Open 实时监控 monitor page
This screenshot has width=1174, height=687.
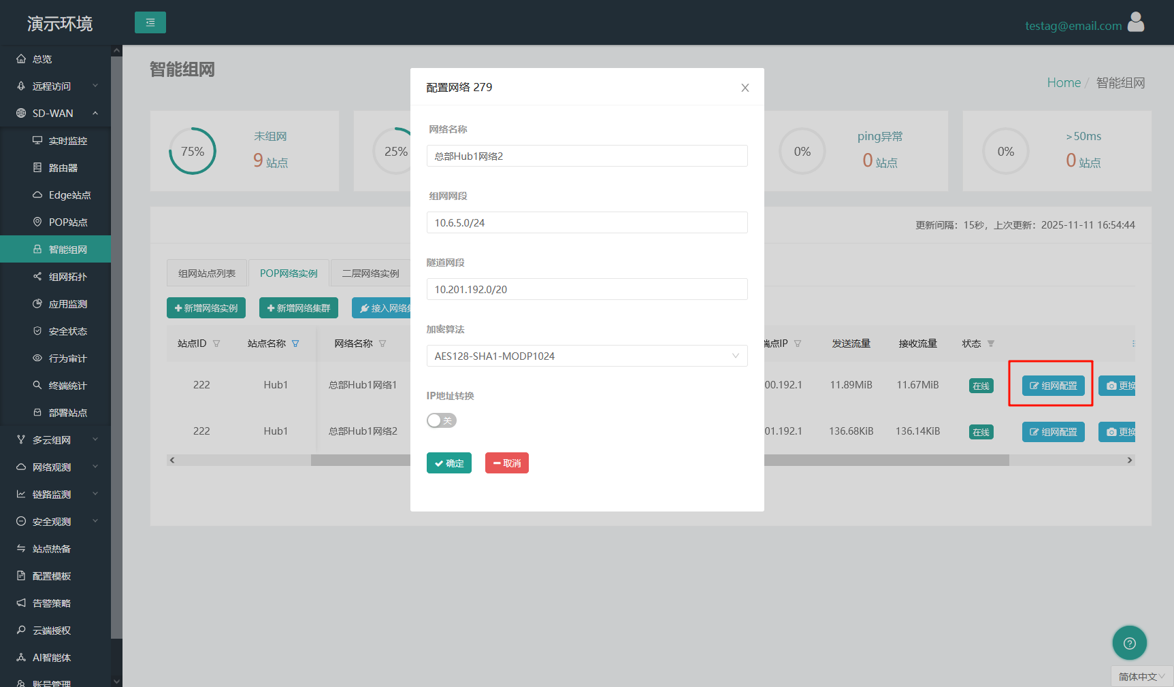[55, 141]
